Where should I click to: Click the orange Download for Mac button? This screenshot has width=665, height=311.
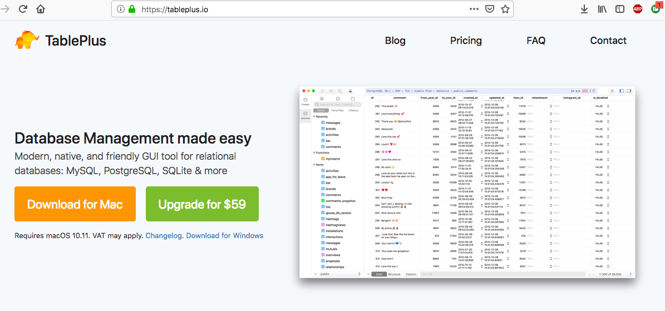[75, 204]
